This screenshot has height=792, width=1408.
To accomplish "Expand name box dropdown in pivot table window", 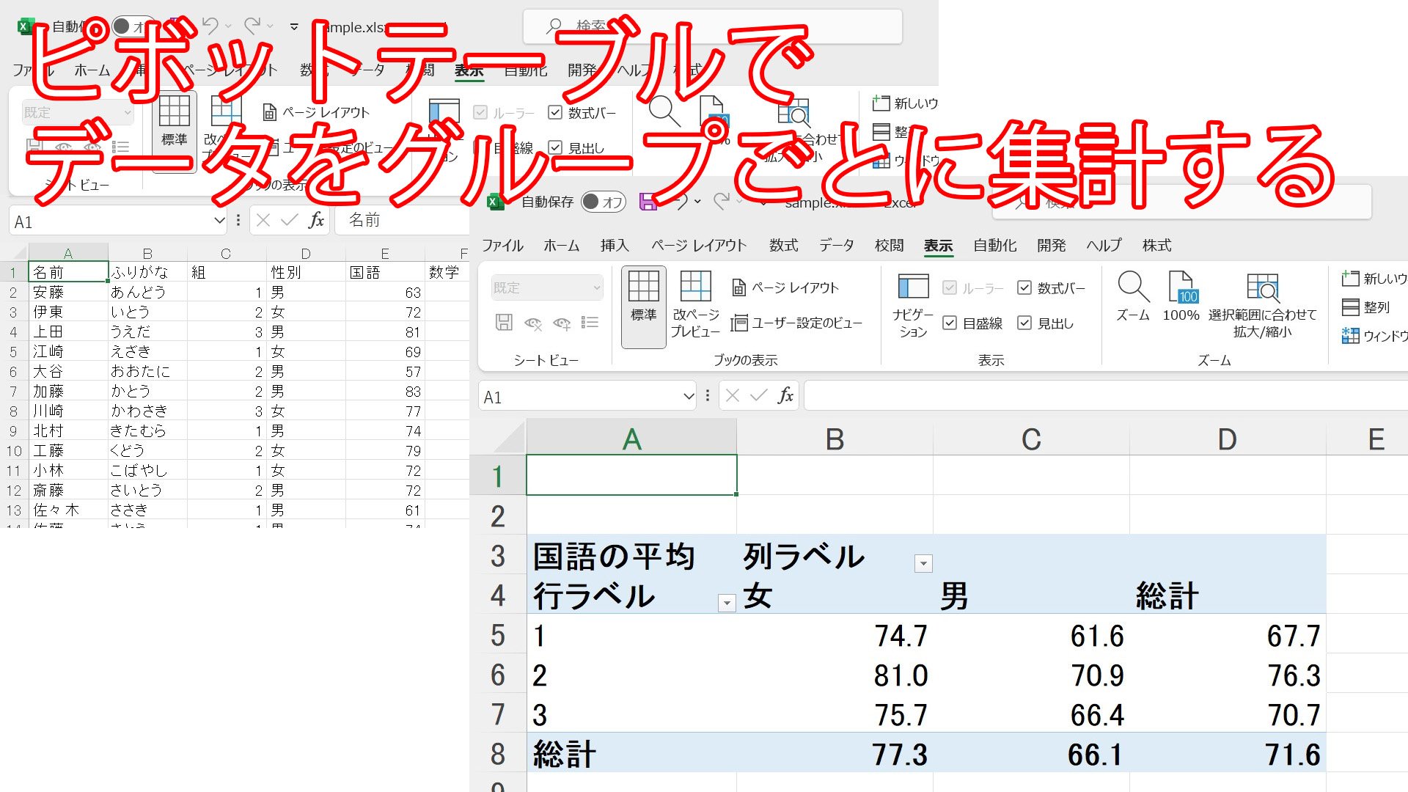I will 688,397.
